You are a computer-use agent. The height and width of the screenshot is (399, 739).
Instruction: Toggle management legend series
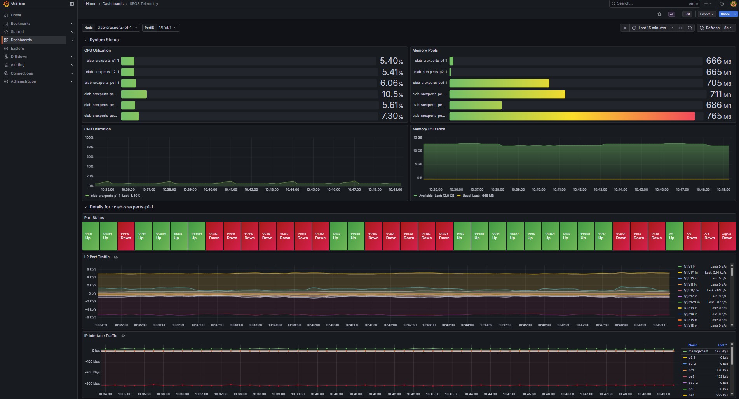698,352
